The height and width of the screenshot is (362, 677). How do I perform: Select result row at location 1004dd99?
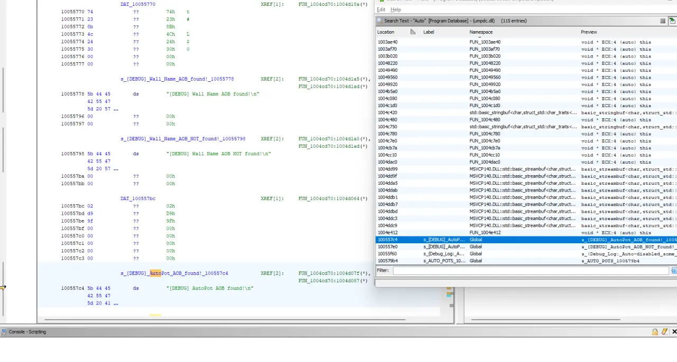pyautogui.click(x=526, y=169)
